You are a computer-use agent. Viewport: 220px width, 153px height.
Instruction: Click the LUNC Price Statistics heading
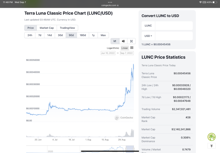tap(163, 57)
